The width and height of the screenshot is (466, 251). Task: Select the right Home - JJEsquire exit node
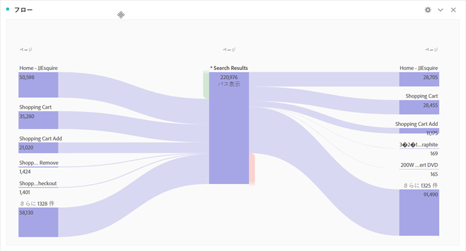[419, 79]
